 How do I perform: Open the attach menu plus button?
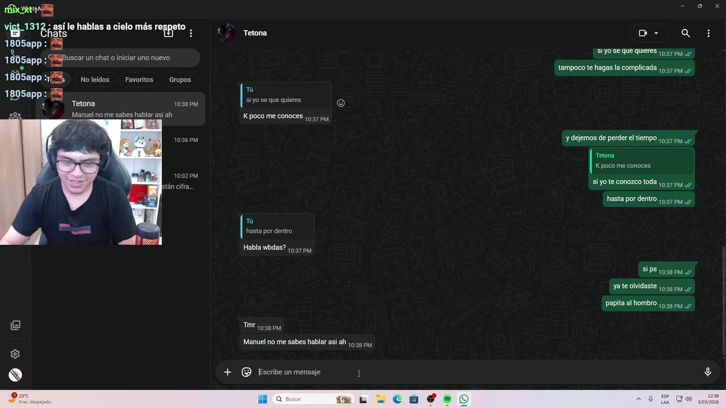227,372
